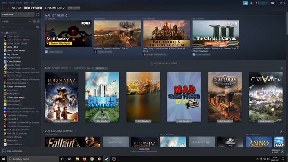Collapse the ALLE games category
288x162 pixels.
tap(2, 33)
